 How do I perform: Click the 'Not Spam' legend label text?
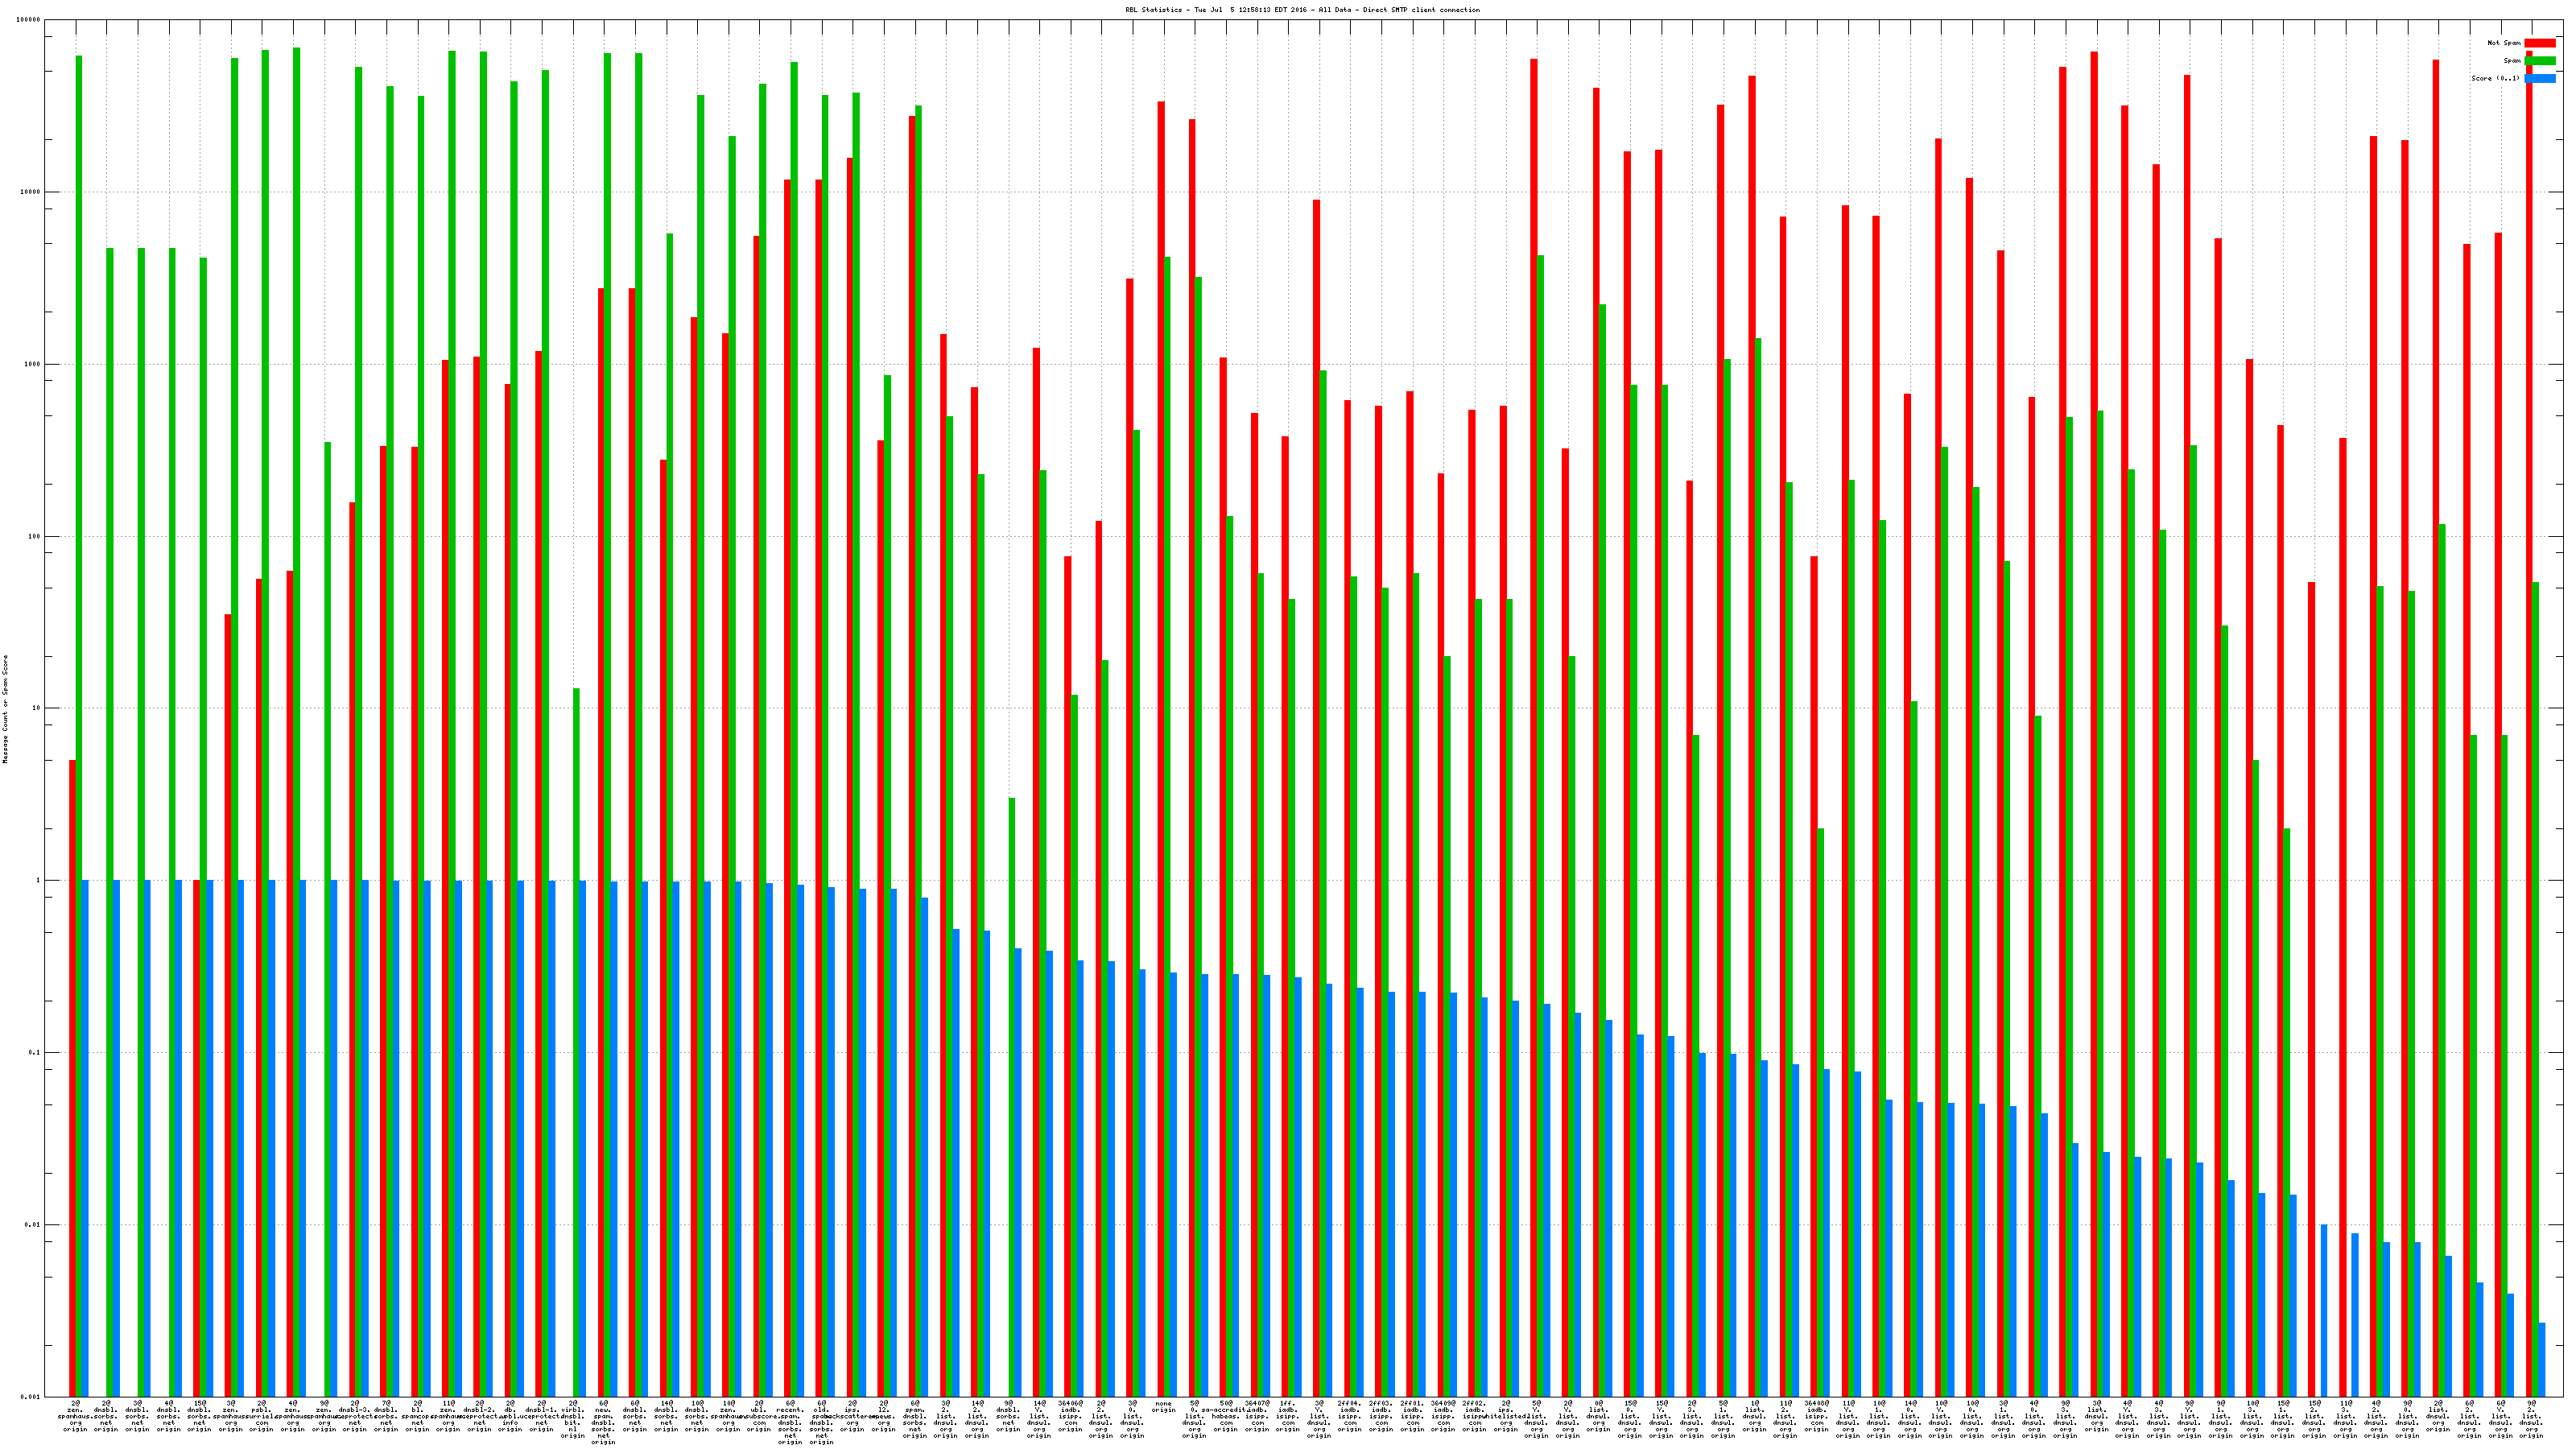click(x=2504, y=43)
